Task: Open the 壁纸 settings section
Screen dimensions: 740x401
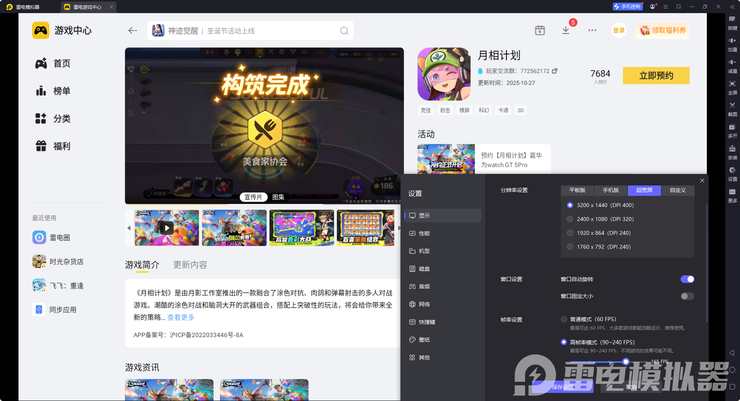Action: (x=443, y=340)
